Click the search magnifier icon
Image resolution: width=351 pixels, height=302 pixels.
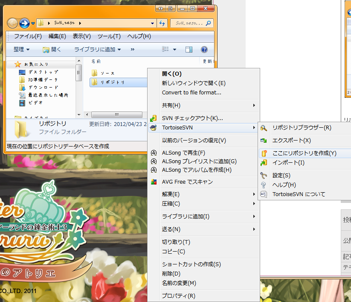(209, 23)
